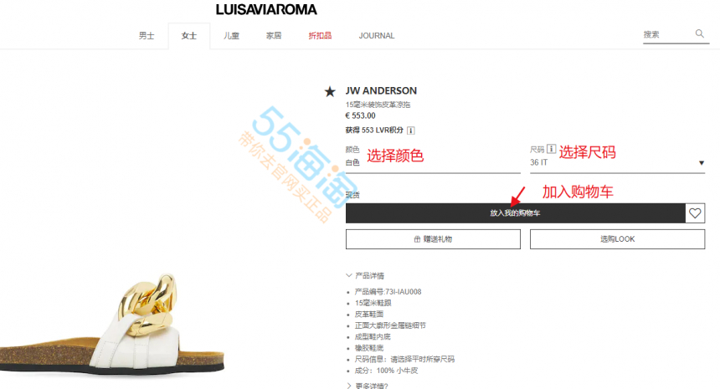Focus the 搜索 search field
720x389 pixels.
[666, 34]
